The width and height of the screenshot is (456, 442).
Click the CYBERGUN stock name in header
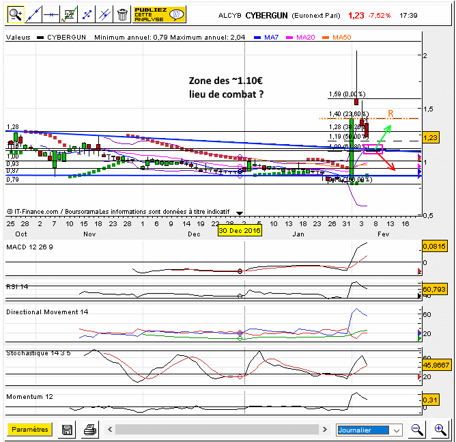click(266, 16)
